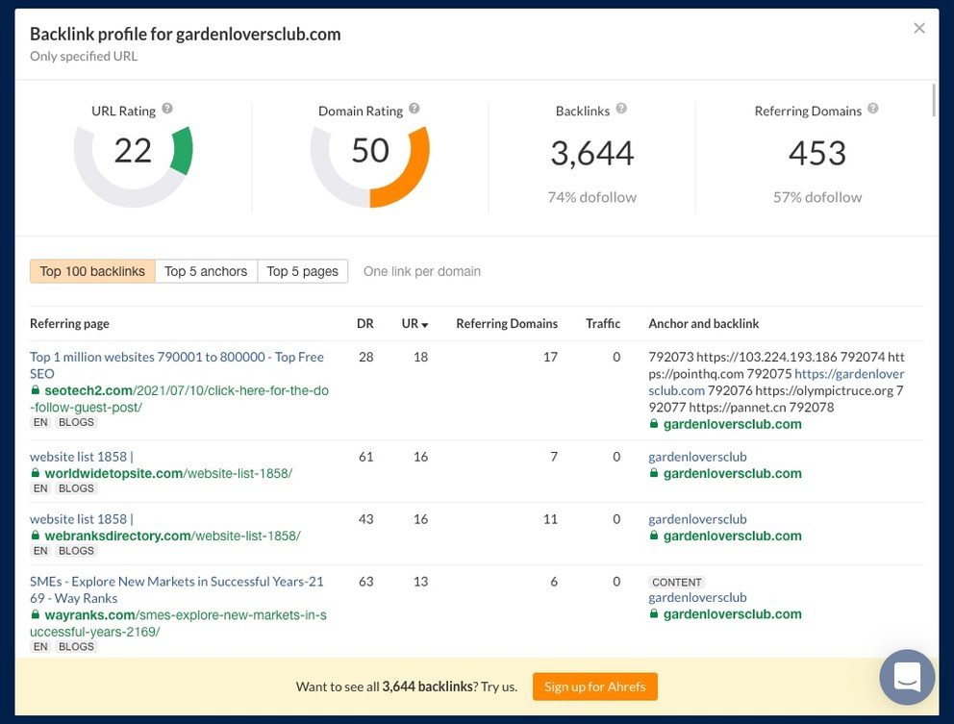Switch to the Top 5 anchors tab
The image size is (954, 724).
pyautogui.click(x=206, y=271)
